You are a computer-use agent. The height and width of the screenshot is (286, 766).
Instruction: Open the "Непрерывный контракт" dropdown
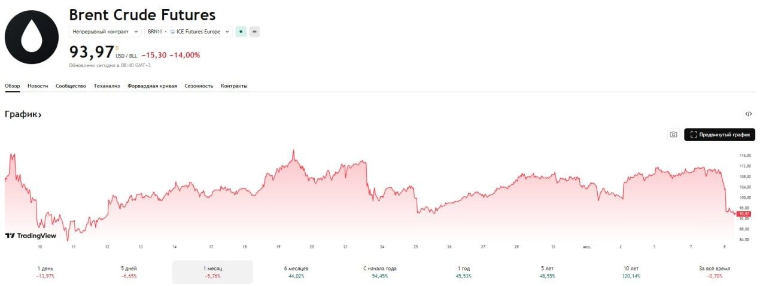point(105,32)
